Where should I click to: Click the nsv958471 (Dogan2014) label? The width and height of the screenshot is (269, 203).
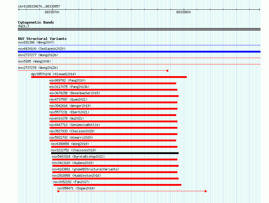pyautogui.click(x=76, y=188)
